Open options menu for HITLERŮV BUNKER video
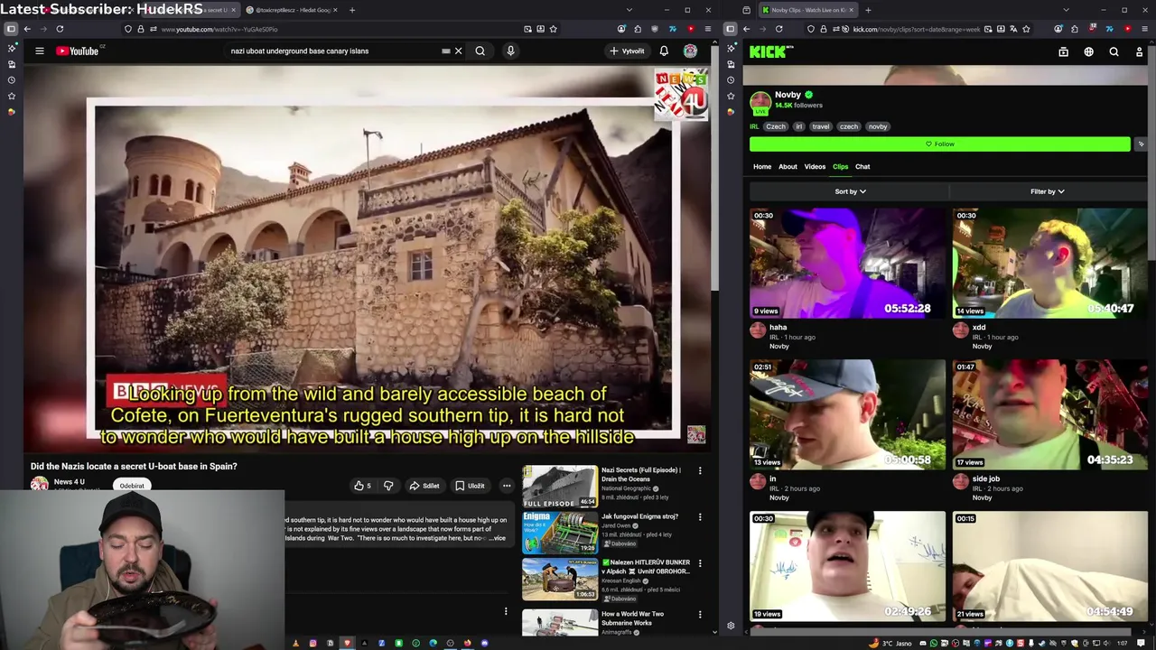Viewport: 1156px width, 650px height. click(x=699, y=562)
